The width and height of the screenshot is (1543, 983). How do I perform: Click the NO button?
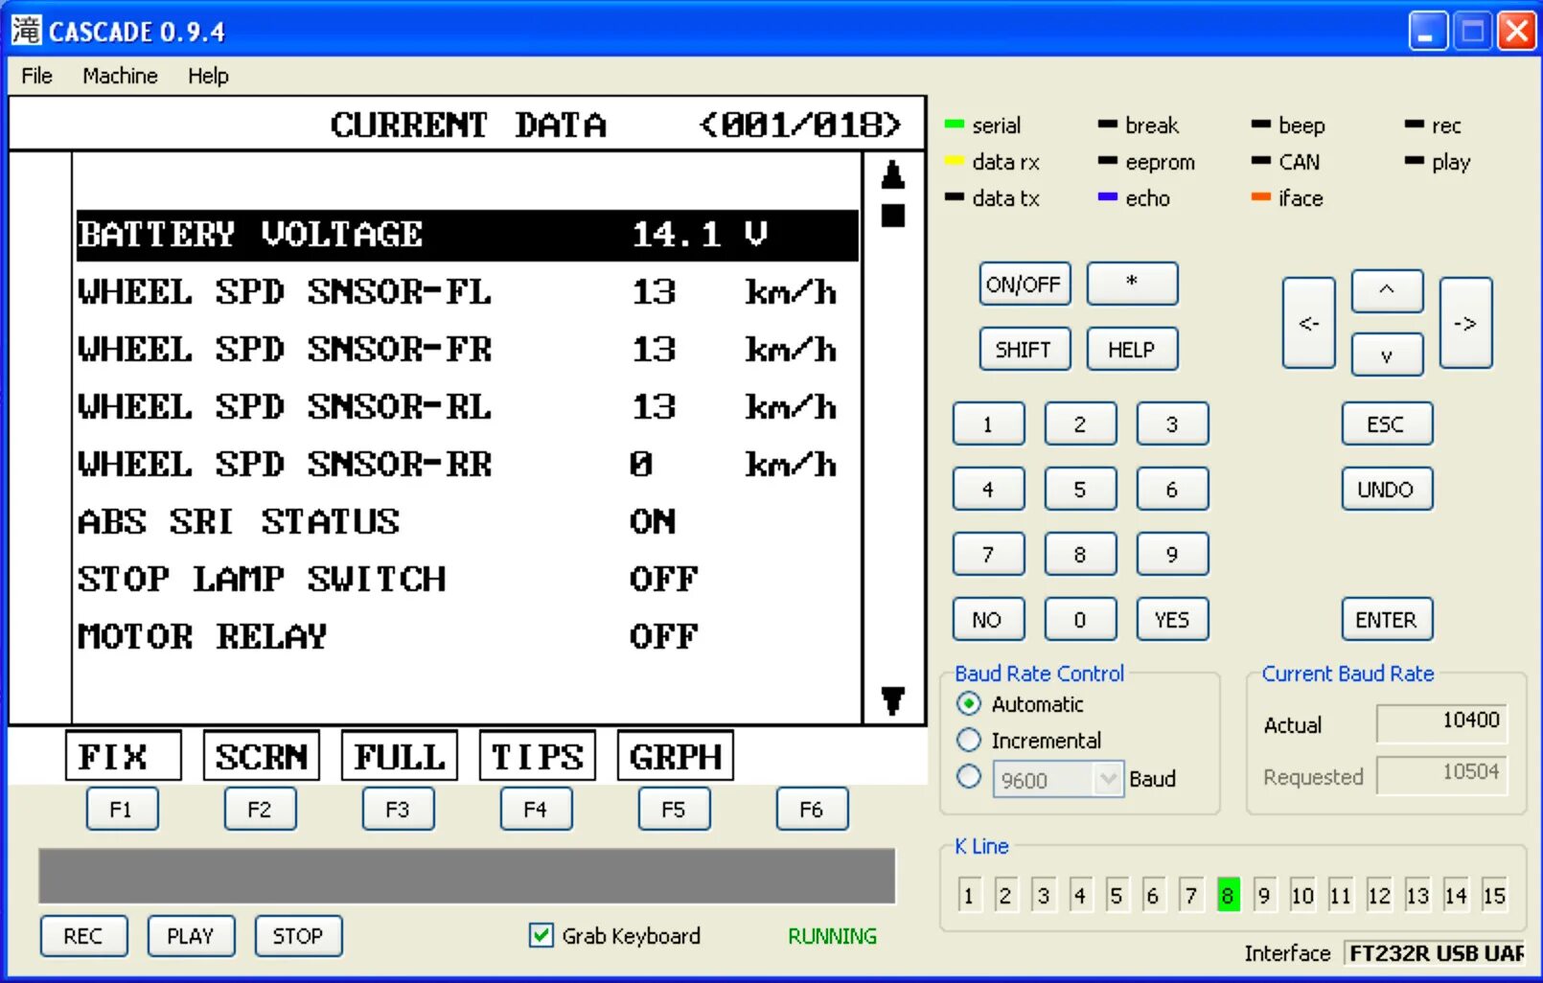[988, 619]
